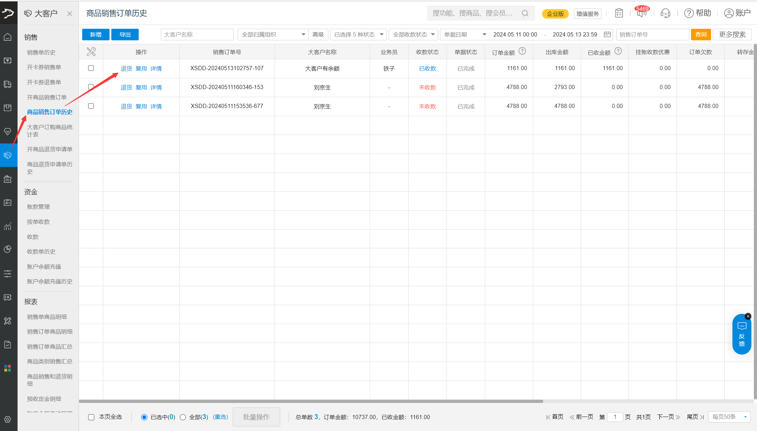Image resolution: width=757 pixels, height=431 pixels.
Task: Check the box for order XSDD-20240513102757-107
Action: pyautogui.click(x=91, y=68)
